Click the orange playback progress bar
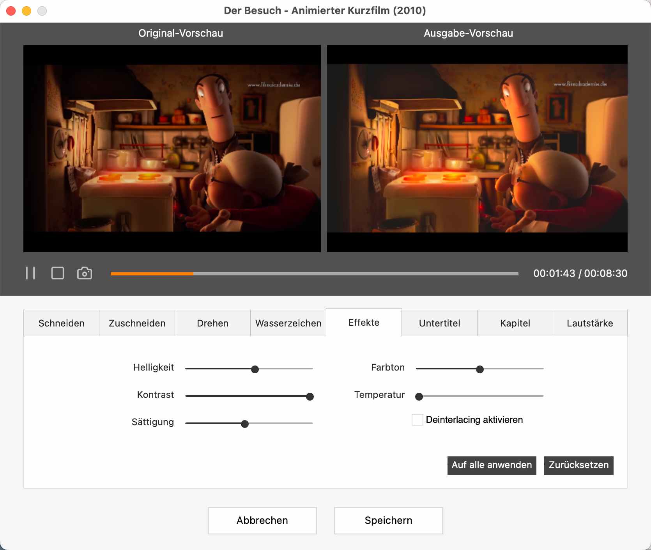This screenshot has width=651, height=550. [x=152, y=274]
